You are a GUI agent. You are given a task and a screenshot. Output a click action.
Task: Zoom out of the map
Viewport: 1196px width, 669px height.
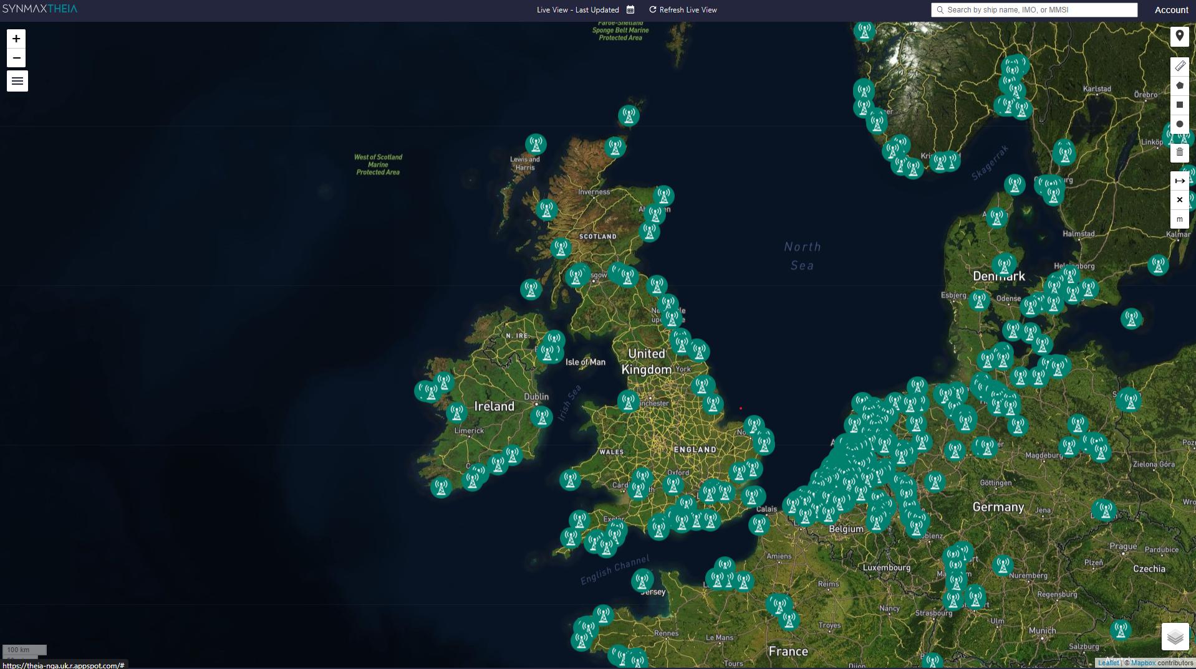16,58
